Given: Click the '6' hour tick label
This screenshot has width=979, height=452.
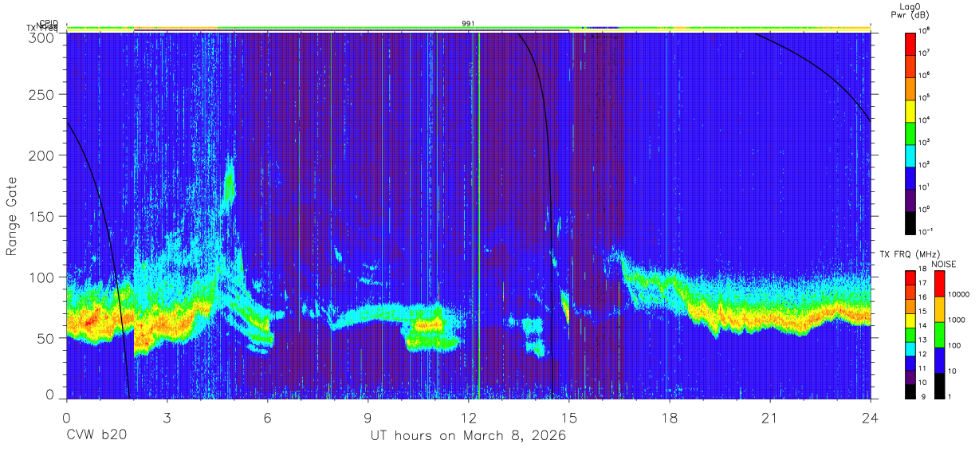Looking at the screenshot, I should click(x=267, y=417).
